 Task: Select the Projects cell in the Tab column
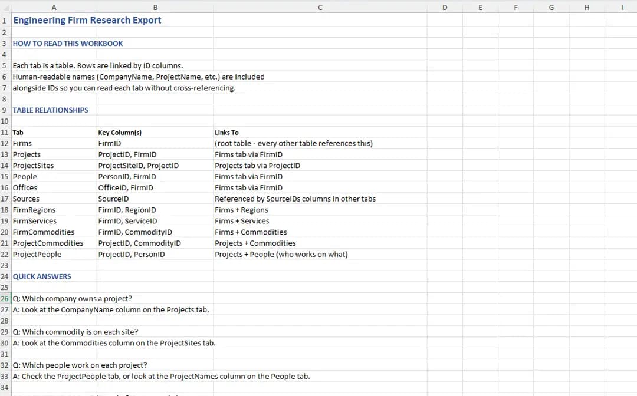click(x=54, y=154)
